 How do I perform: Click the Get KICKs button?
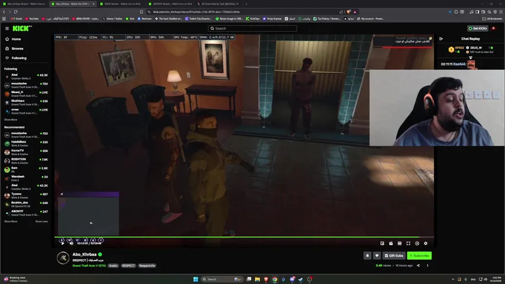(x=478, y=28)
